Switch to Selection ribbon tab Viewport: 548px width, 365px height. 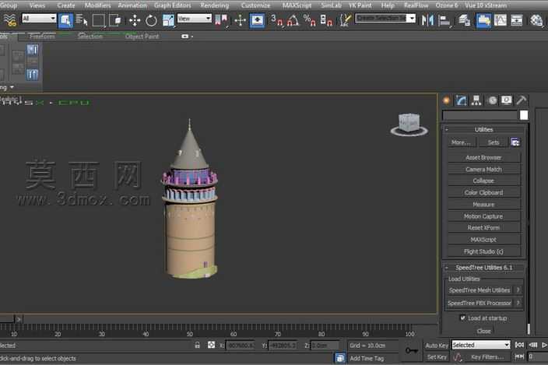click(90, 37)
